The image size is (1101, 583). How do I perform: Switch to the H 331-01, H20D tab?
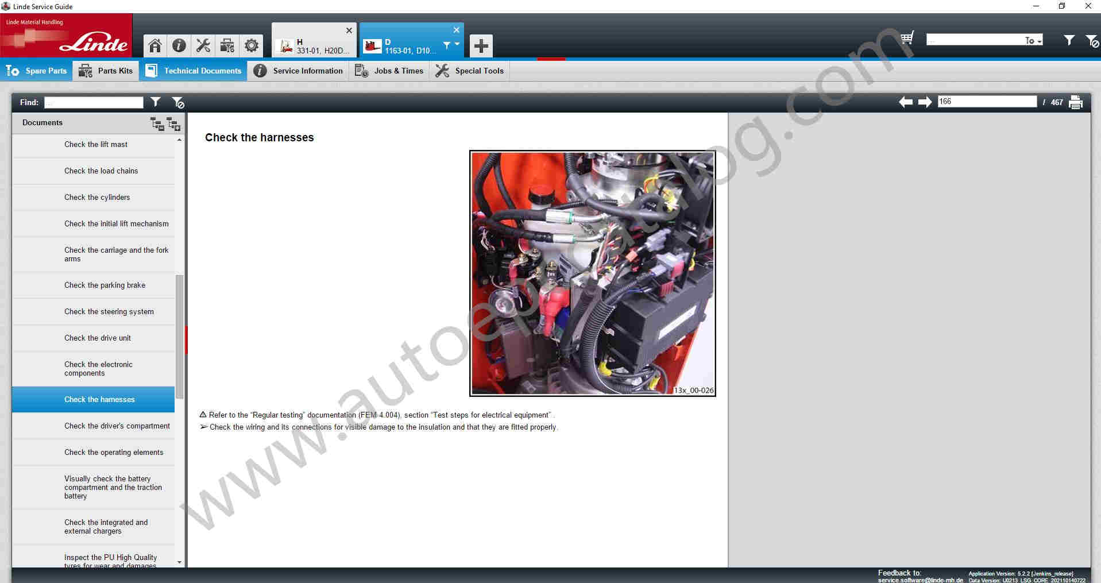coord(314,41)
